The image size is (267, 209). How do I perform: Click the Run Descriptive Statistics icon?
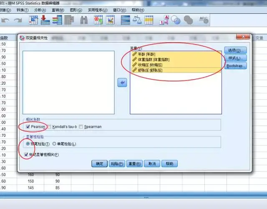[x=69, y=20]
